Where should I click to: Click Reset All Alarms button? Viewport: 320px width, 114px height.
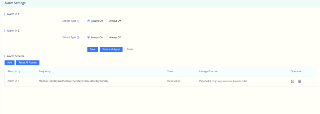(27, 63)
